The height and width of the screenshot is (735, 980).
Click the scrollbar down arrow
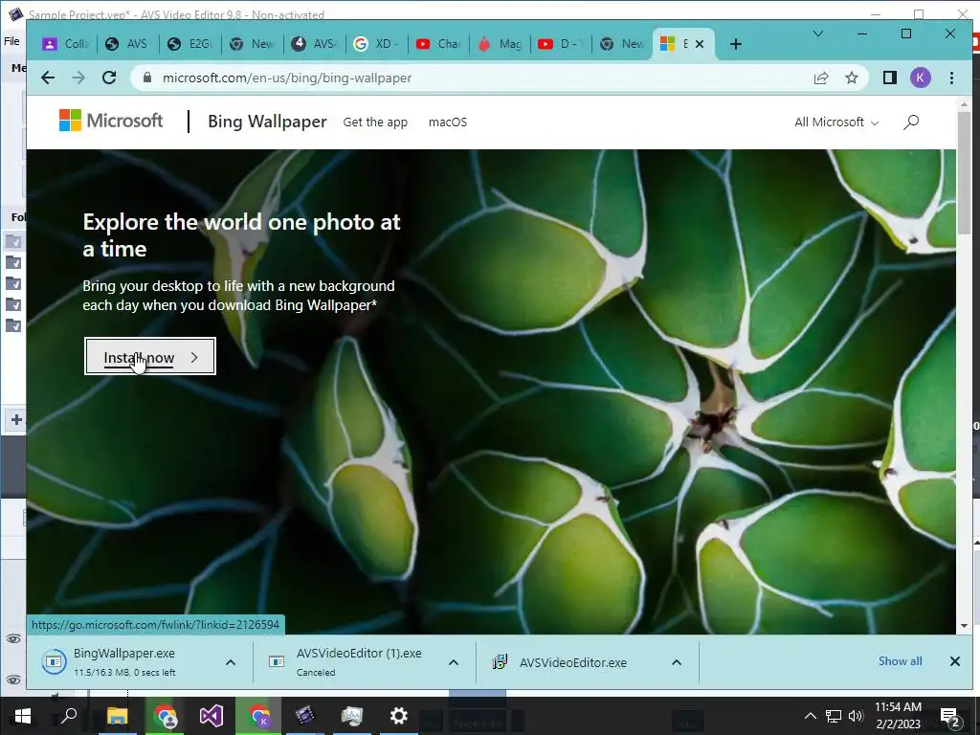pos(965,626)
